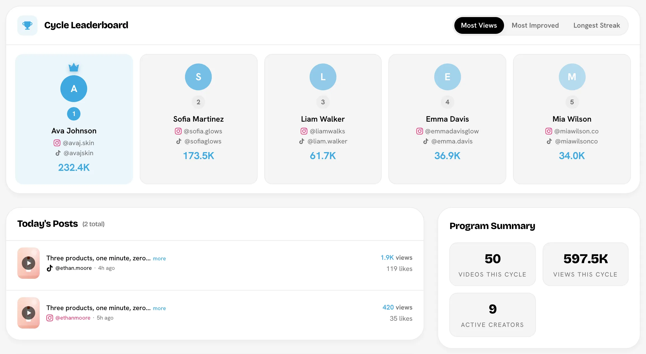Click the name Liam Walker

[x=323, y=119]
